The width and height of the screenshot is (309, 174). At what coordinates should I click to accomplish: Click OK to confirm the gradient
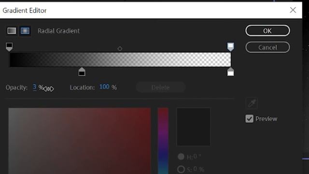pos(267,30)
